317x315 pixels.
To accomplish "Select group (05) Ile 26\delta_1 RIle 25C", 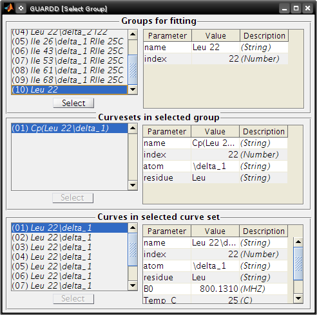I will coord(70,41).
